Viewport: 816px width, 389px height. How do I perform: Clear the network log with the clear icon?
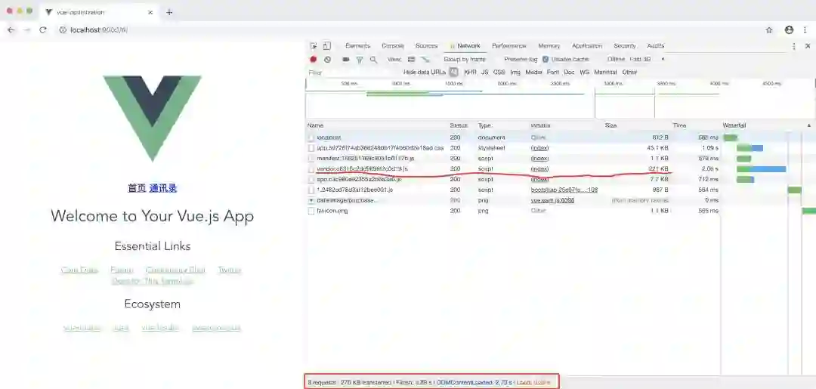point(327,59)
